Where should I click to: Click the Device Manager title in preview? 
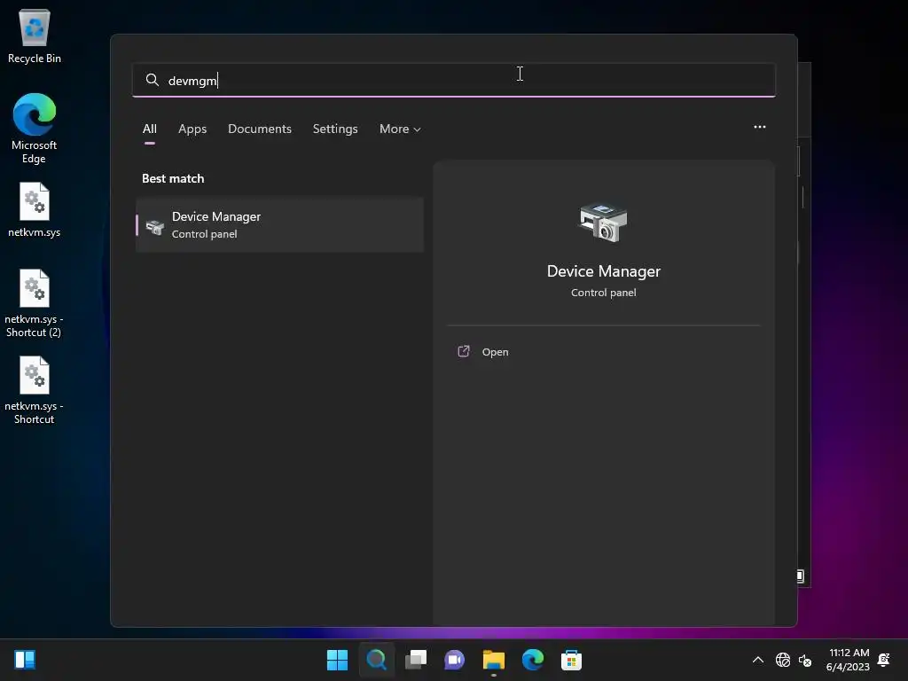click(x=603, y=271)
